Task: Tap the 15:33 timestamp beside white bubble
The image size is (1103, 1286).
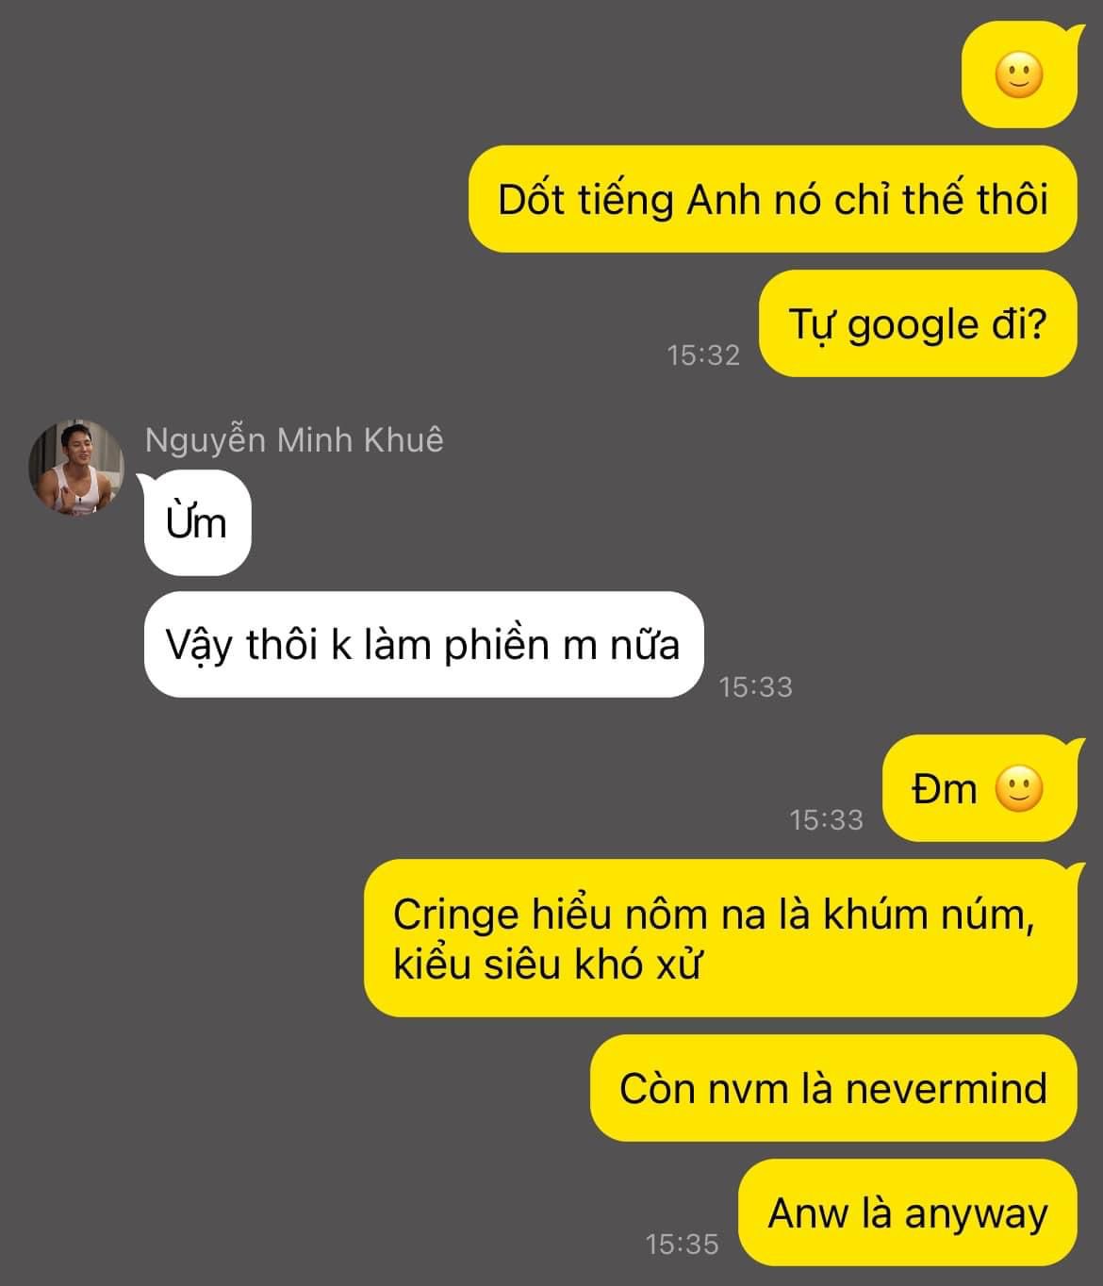Action: click(x=756, y=686)
